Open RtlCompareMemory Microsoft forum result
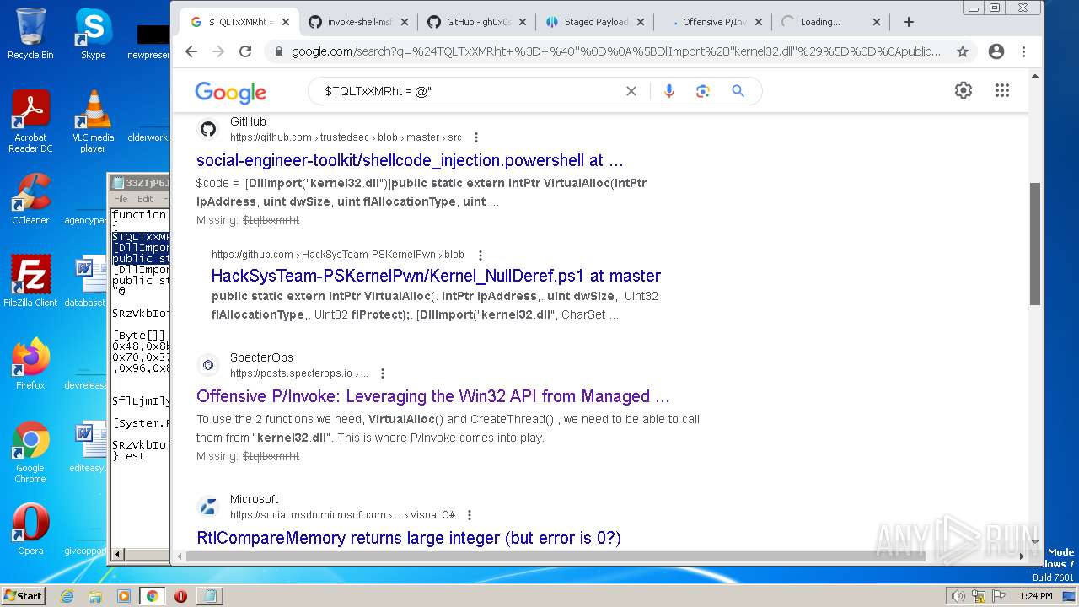Viewport: 1079px width, 607px height. (409, 538)
